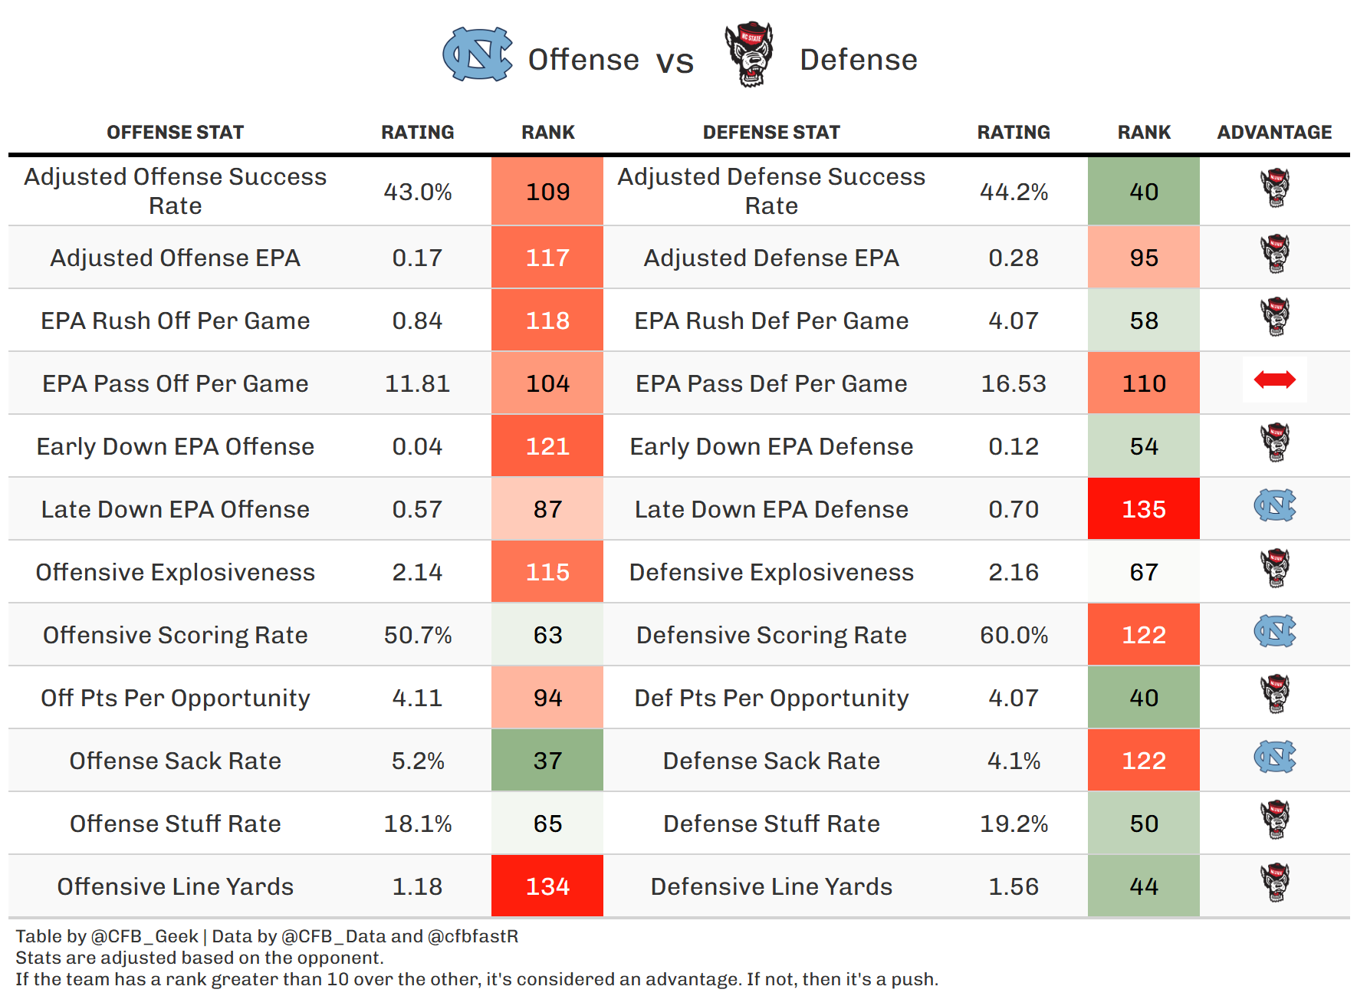The height and width of the screenshot is (1006, 1357).
Task: Click the NC State wolf logo in the title
Action: [749, 54]
